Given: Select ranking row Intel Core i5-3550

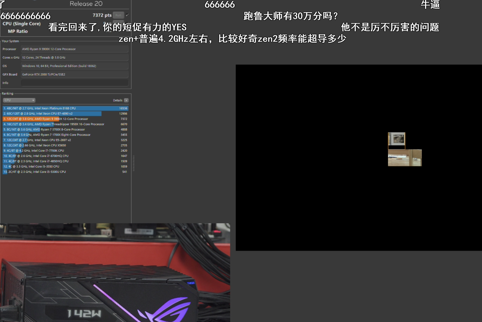Looking at the screenshot, I should [x=65, y=166].
